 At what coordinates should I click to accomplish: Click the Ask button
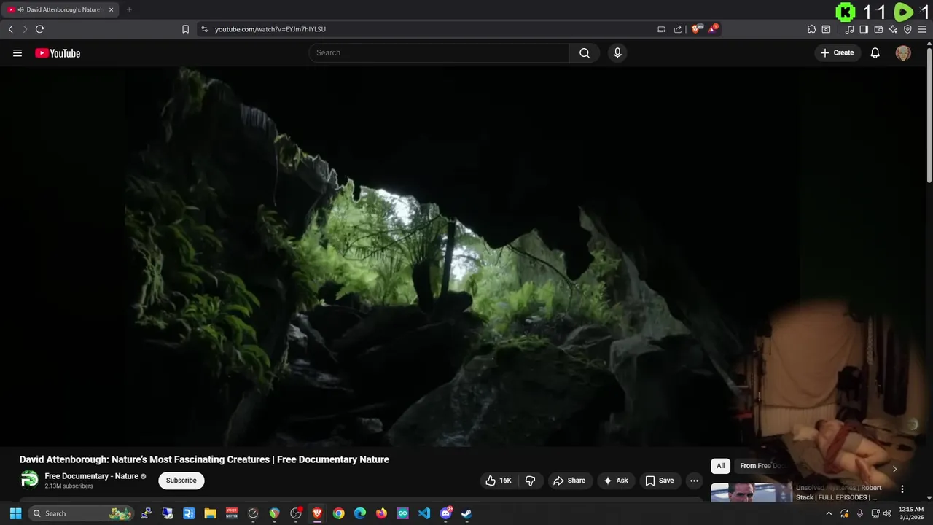[615, 481]
